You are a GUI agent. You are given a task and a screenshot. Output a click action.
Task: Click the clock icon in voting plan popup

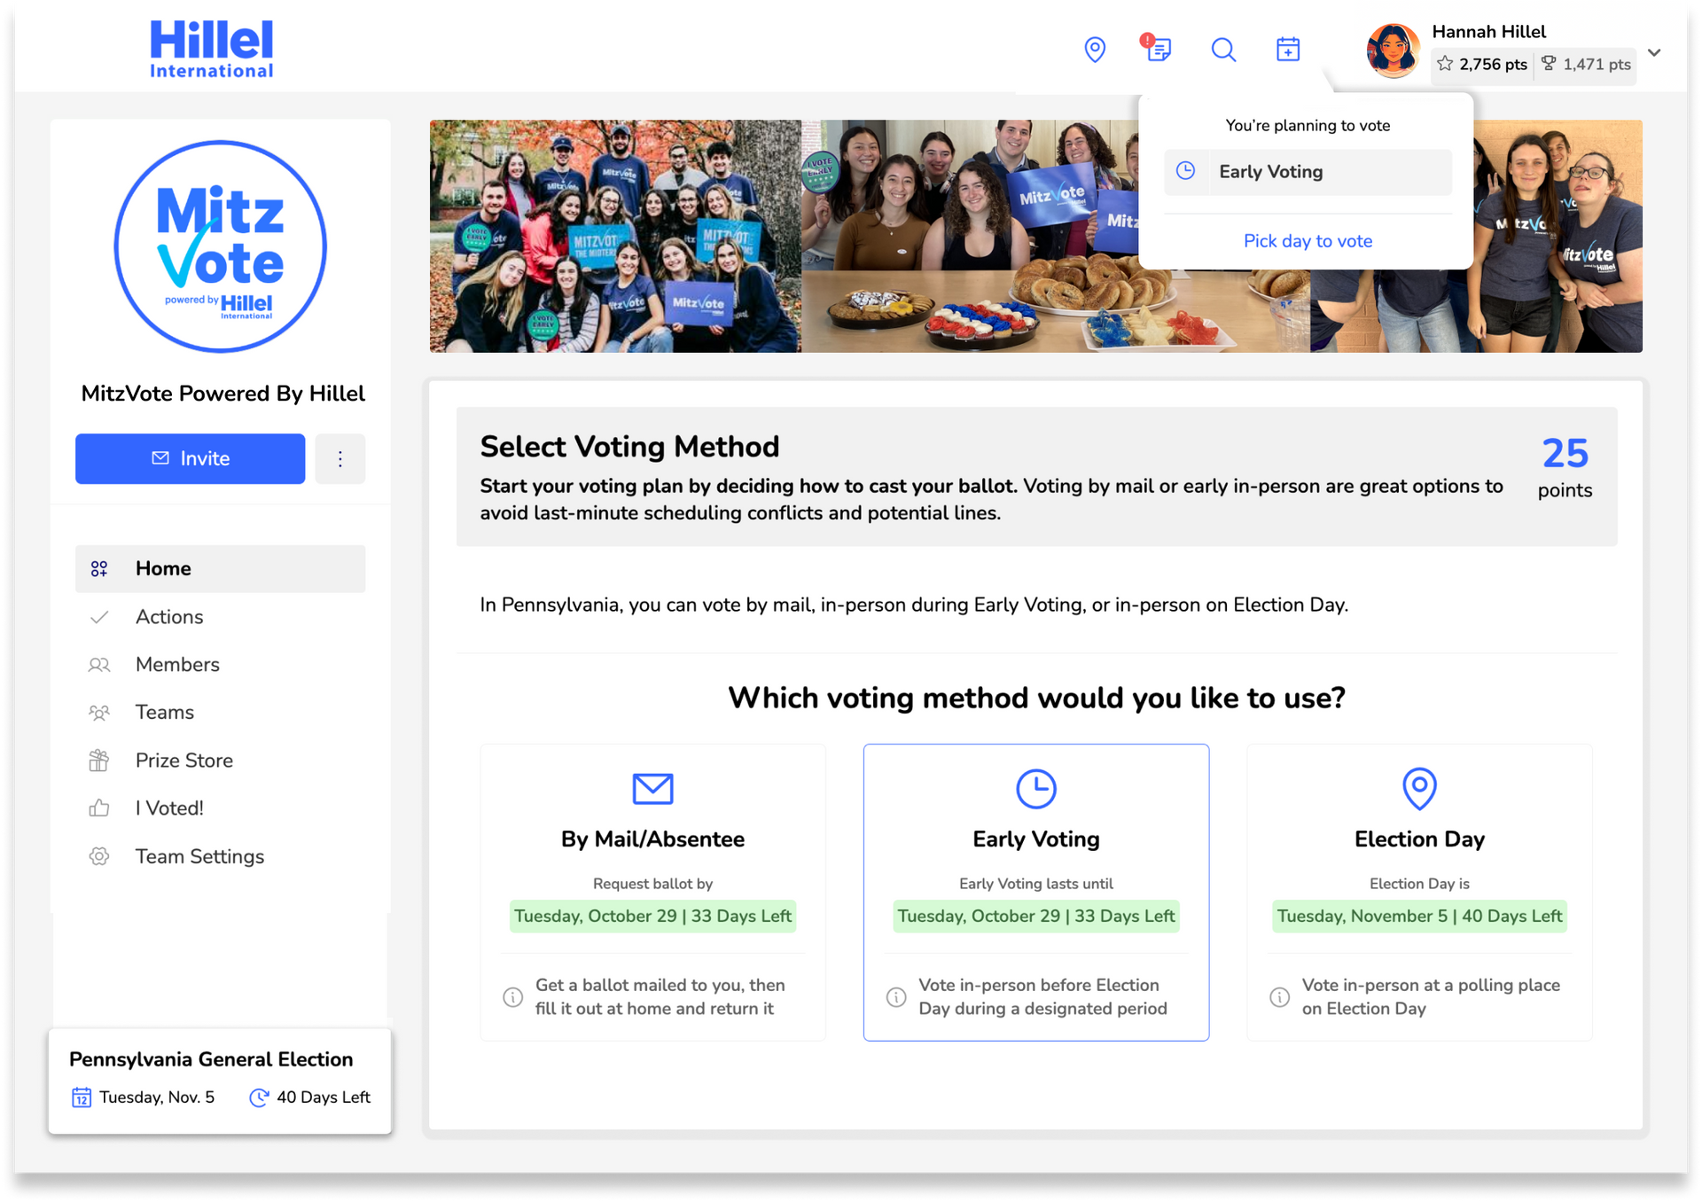click(1185, 171)
